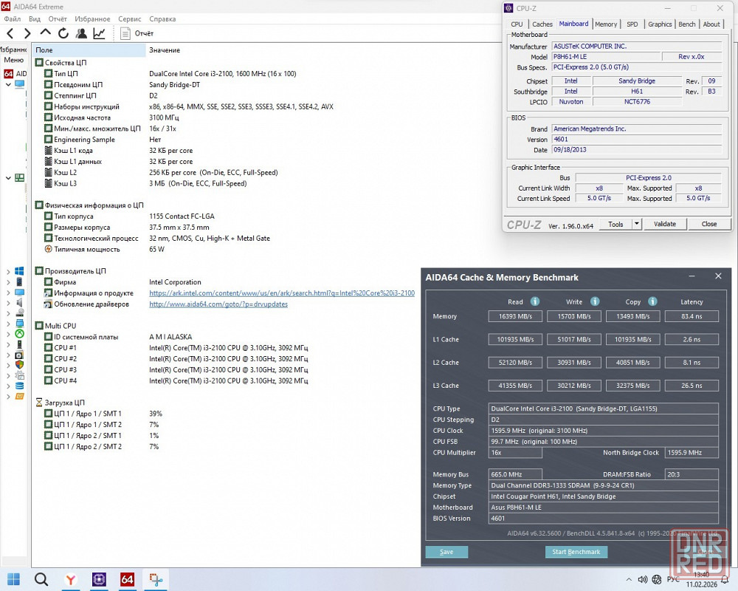Select the security shield tree node icon
Viewport: 738px width, 591px height.
[19, 365]
